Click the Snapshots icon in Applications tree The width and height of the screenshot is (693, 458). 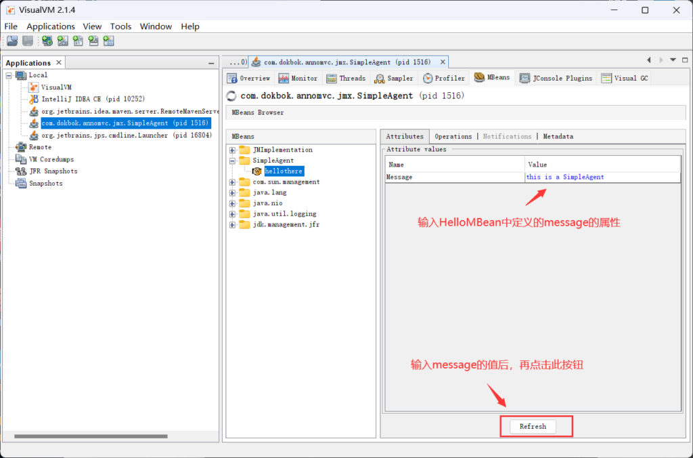21,183
